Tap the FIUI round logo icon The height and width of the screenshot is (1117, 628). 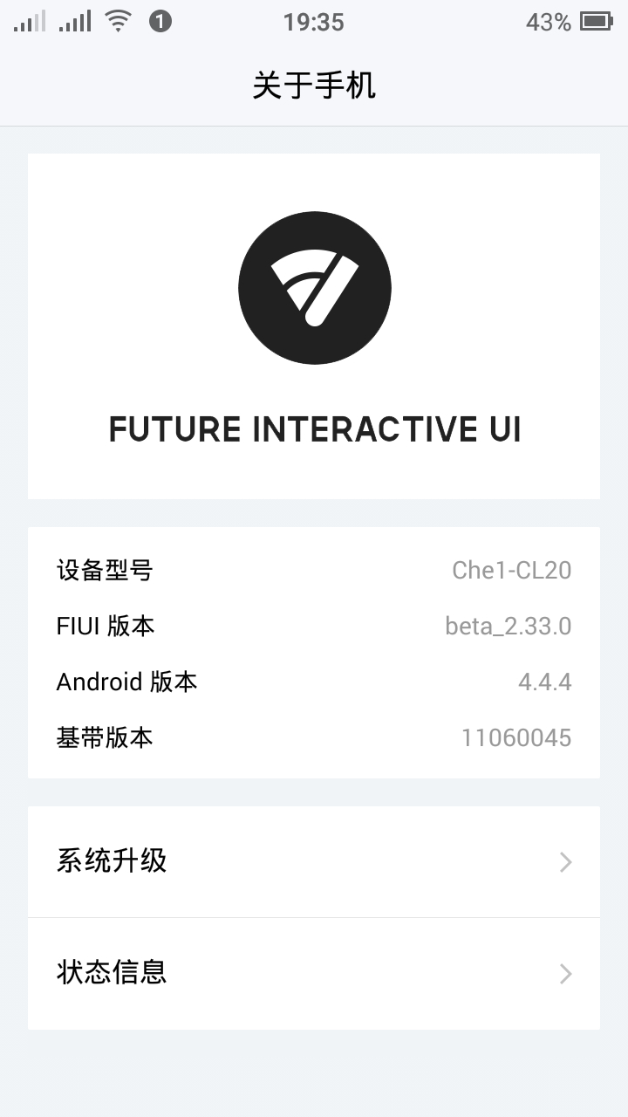pos(314,288)
